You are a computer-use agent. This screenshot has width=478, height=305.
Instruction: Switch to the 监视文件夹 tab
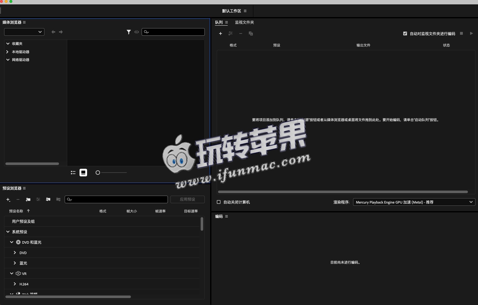coord(245,22)
